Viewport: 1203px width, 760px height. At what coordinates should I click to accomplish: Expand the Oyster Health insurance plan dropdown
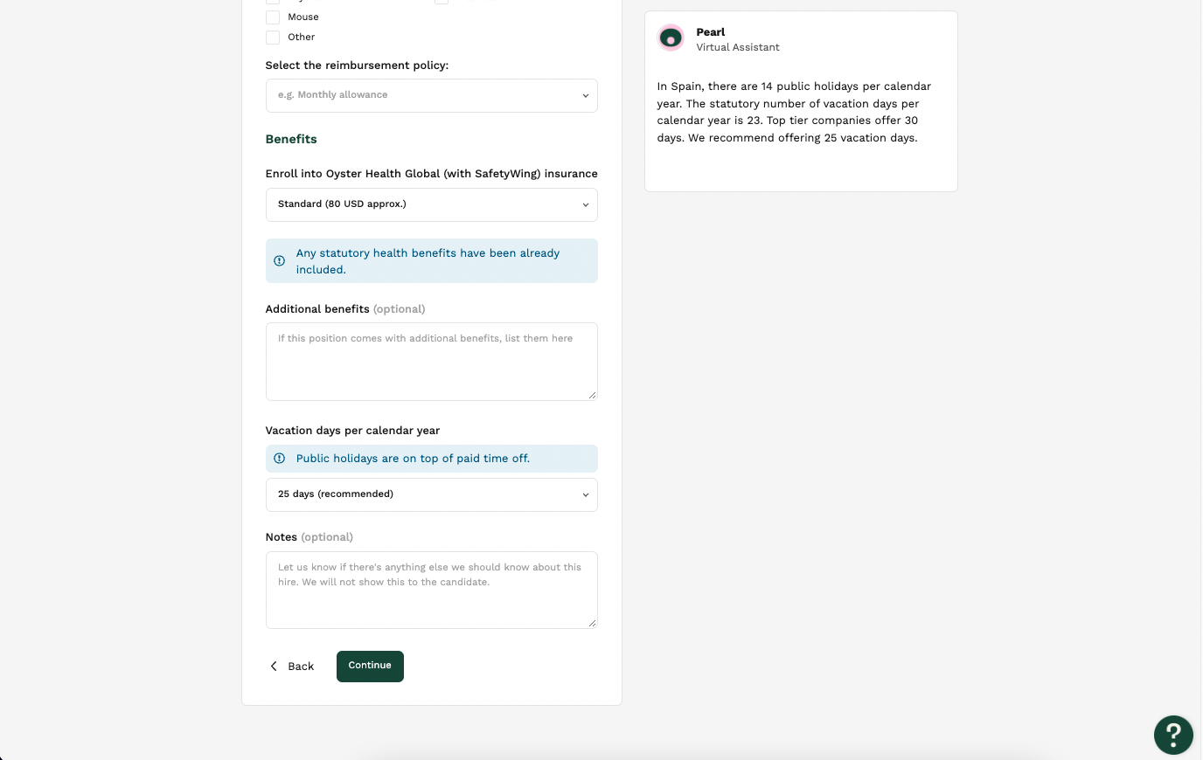432,204
